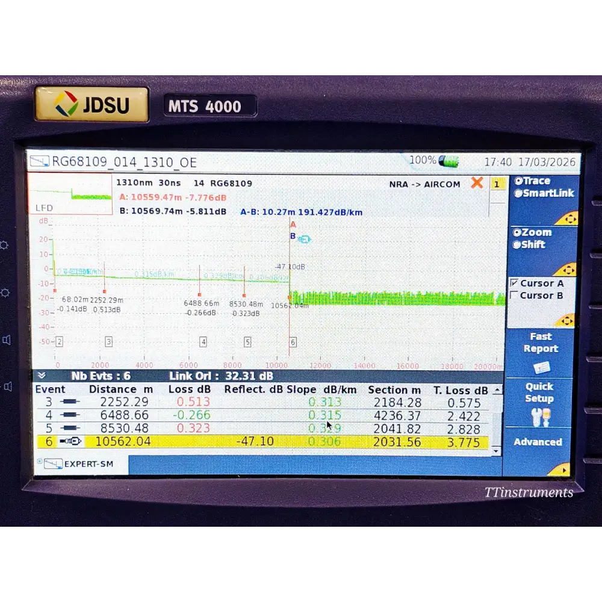Viewport: 602px width, 602px height.
Task: Select event row 5 at 8530.48 m
Action: [x=262, y=428]
